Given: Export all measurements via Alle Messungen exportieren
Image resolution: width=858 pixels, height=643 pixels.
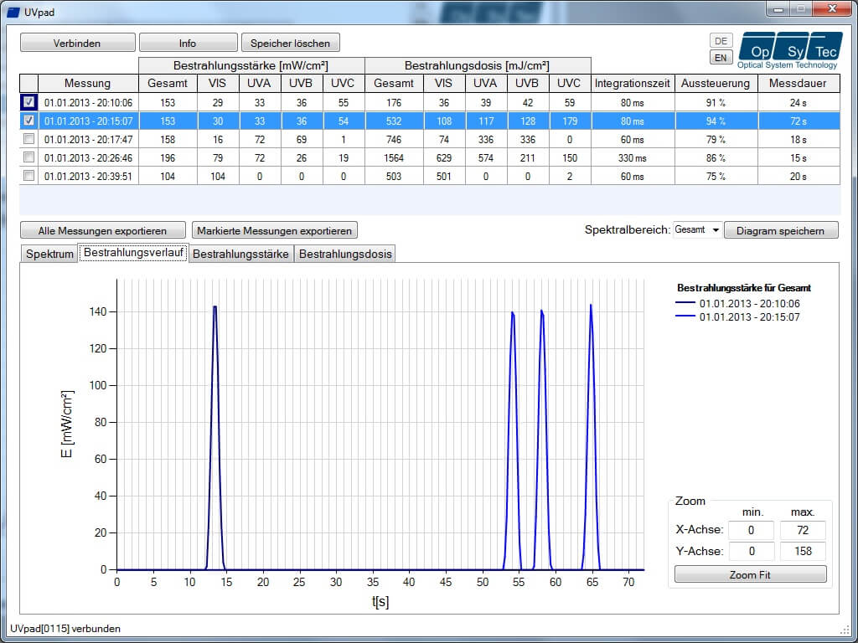Looking at the screenshot, I should click(x=102, y=229).
